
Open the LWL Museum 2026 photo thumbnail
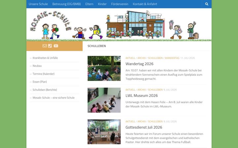click(x=104, y=100)
